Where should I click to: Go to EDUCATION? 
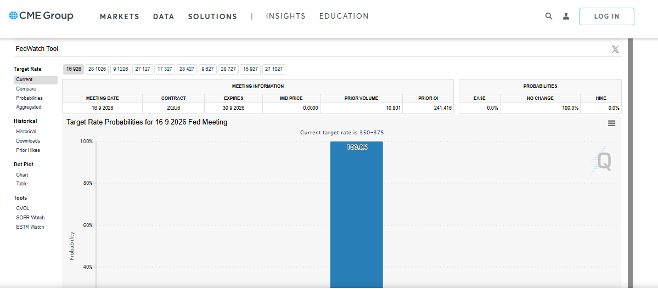click(x=344, y=16)
